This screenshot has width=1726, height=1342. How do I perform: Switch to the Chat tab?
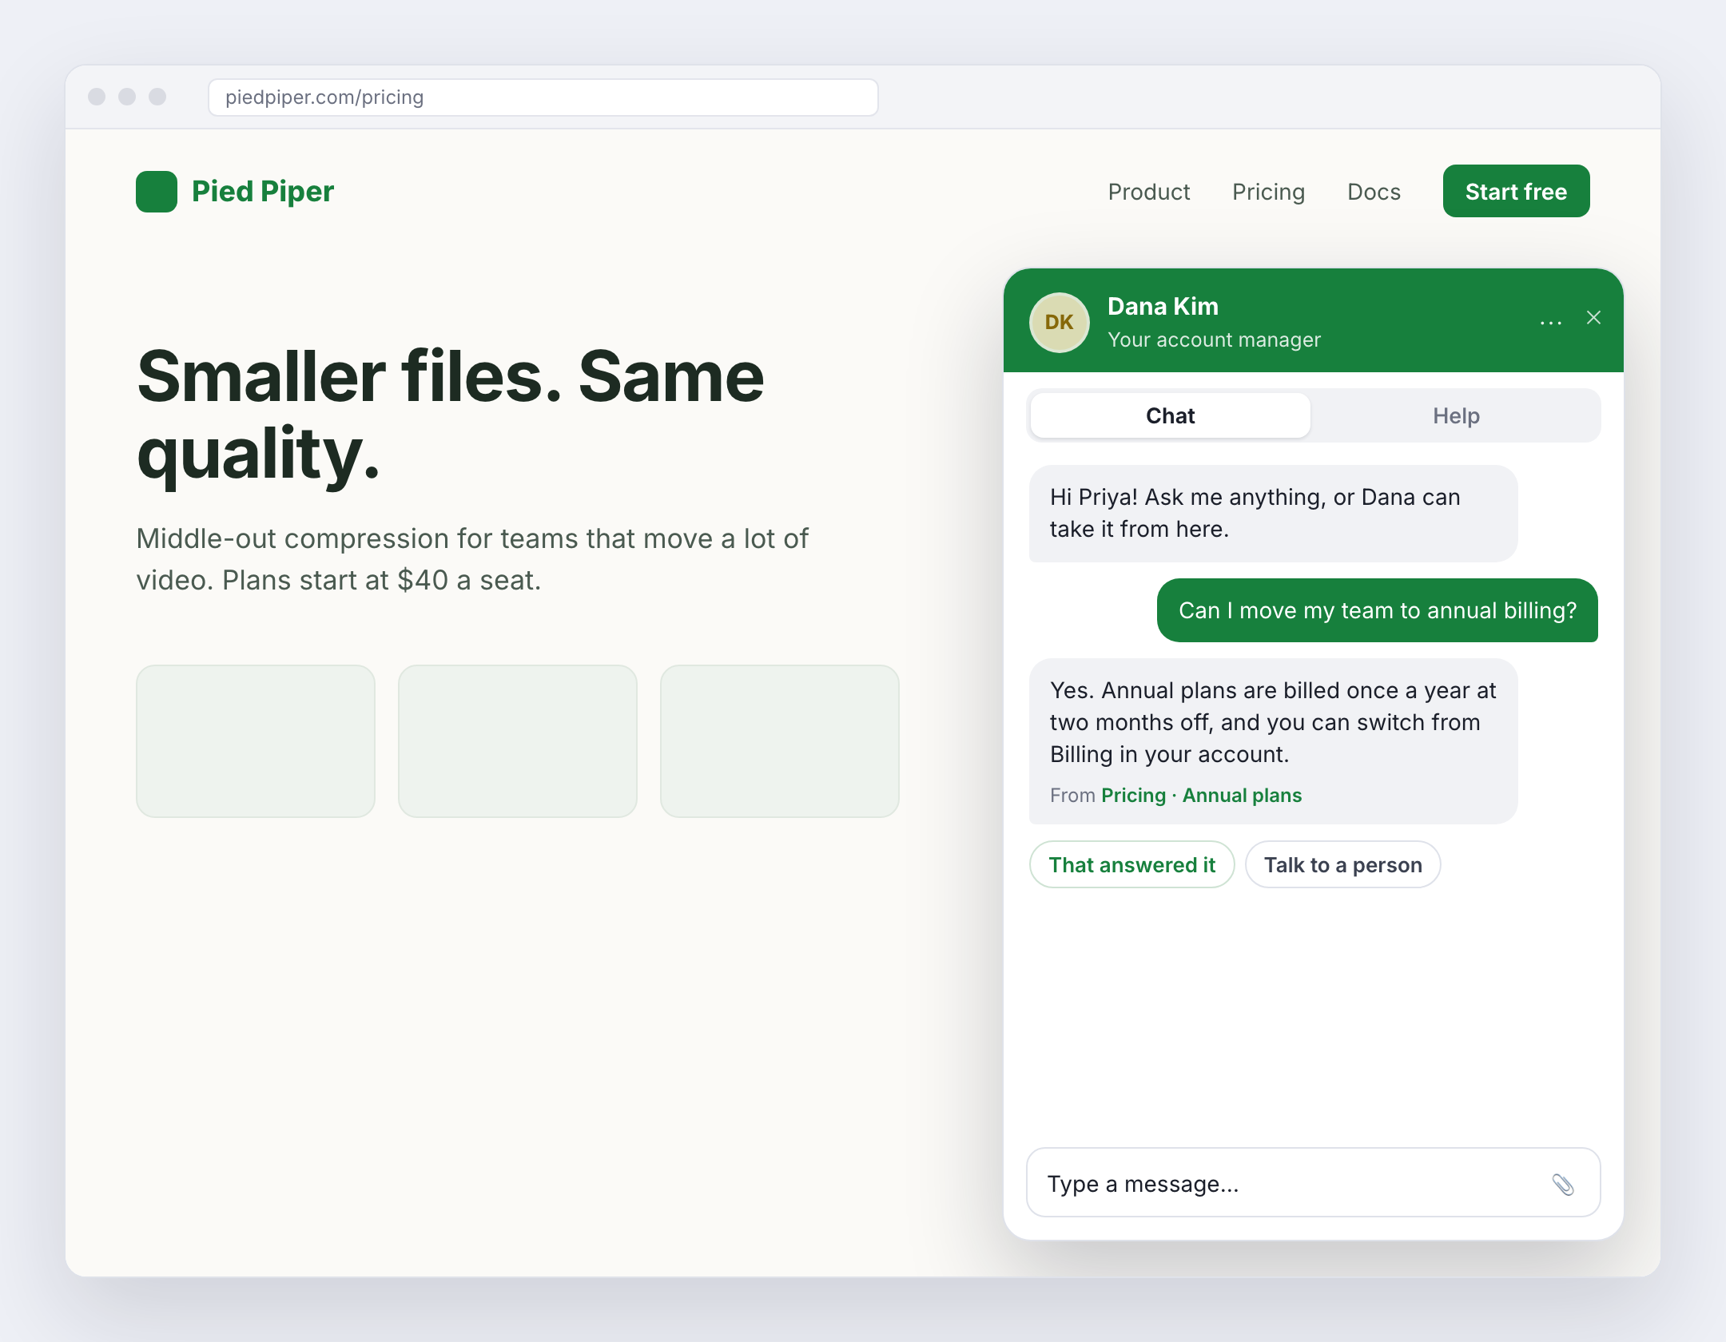pos(1170,415)
